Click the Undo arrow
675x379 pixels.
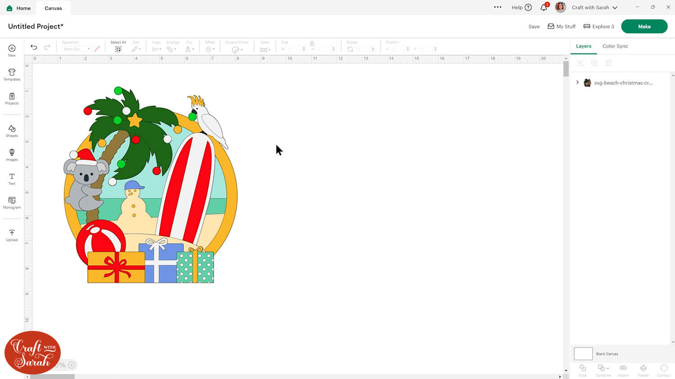coord(34,47)
